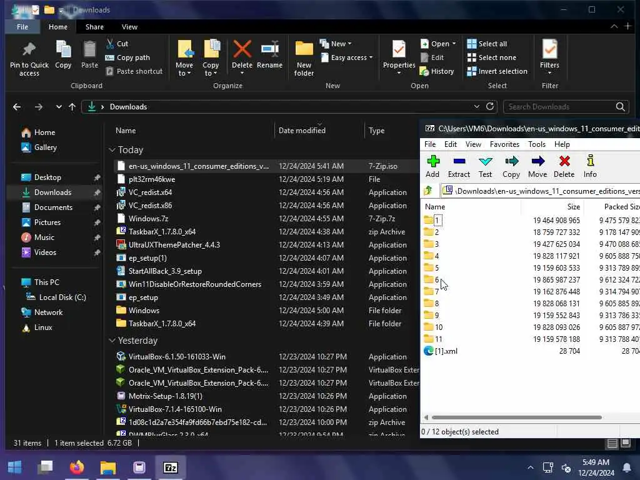This screenshot has width=640, height=480.
Task: Open the notifications bell in tray
Action: 626,467
